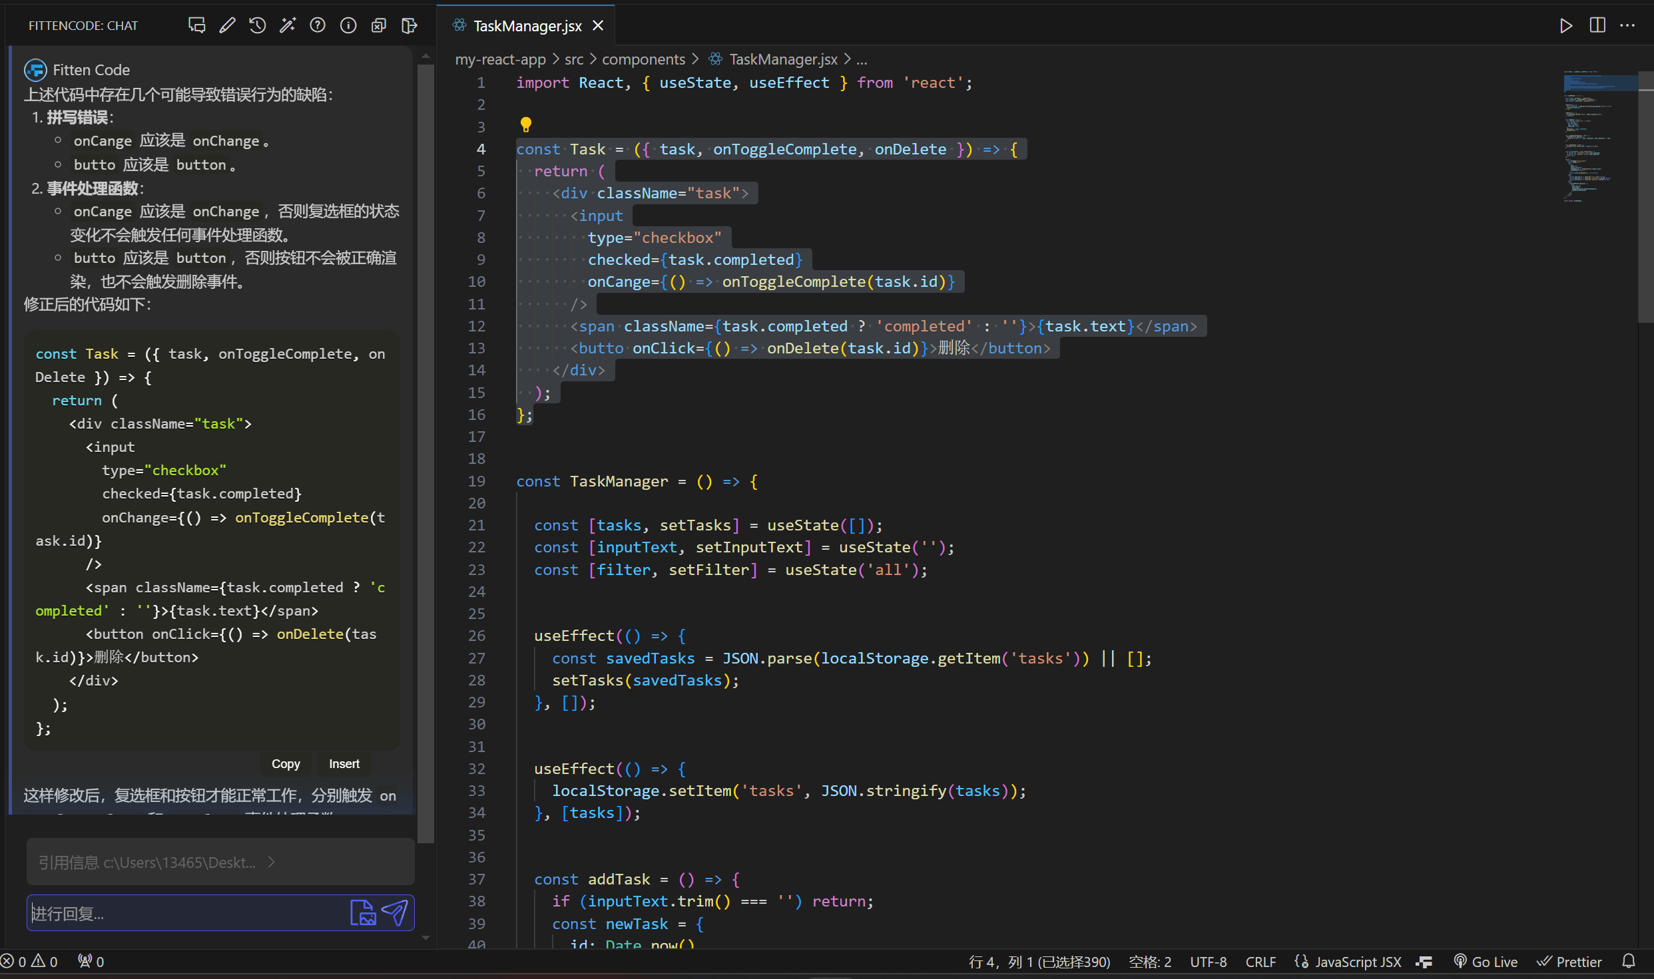Click the image attach icon in reply box
The height and width of the screenshot is (979, 1654).
point(363,912)
